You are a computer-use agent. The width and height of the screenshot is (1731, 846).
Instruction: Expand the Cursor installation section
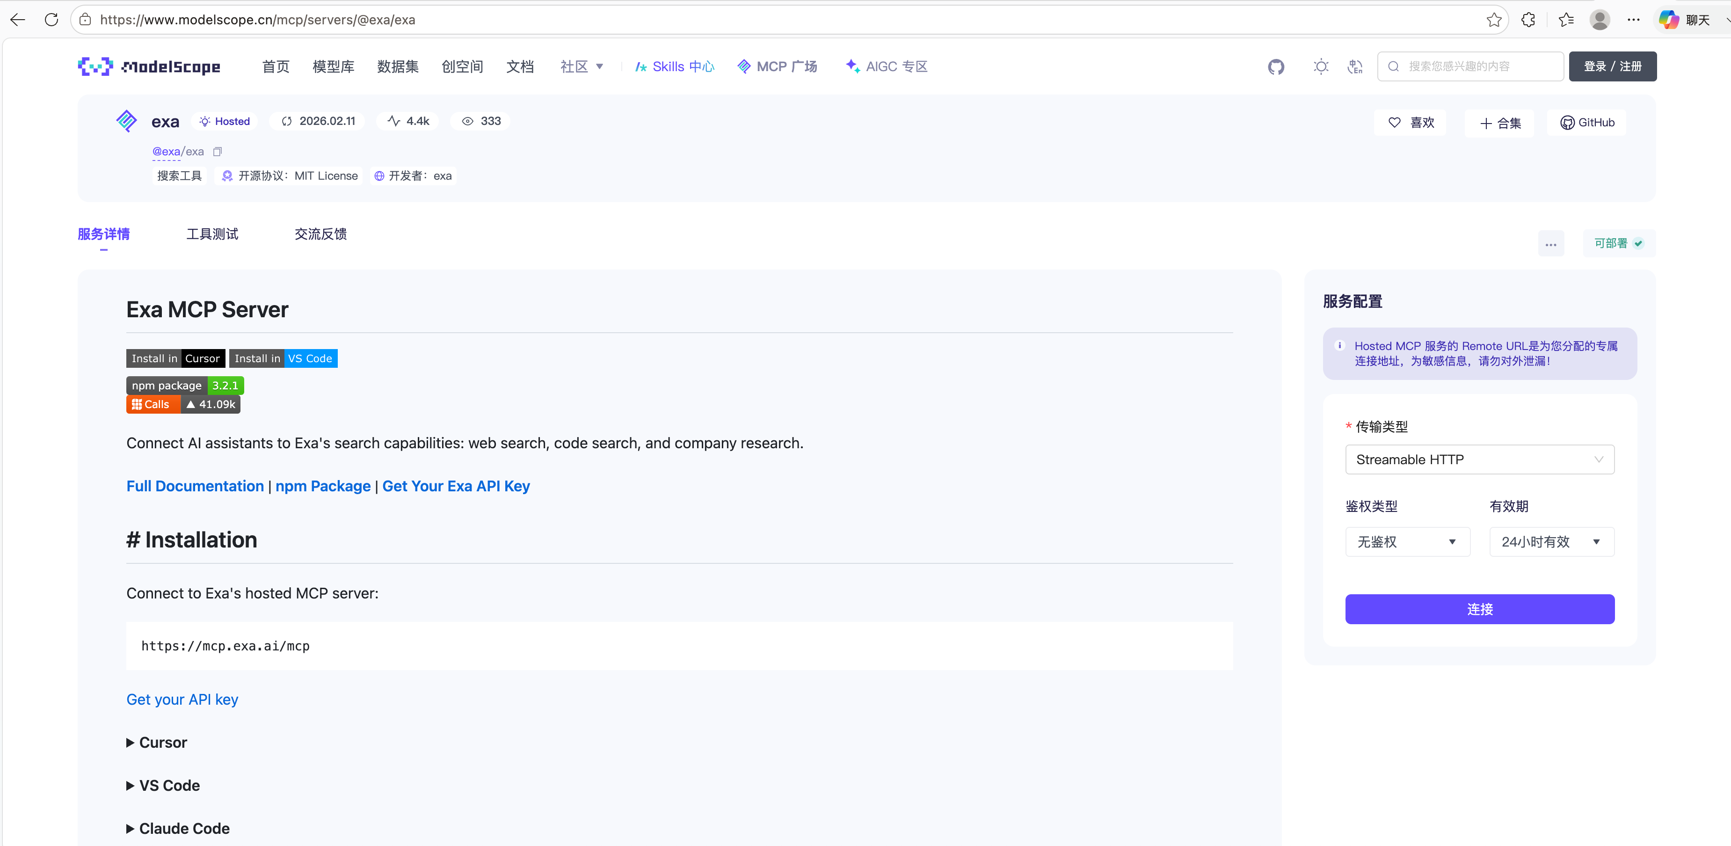click(157, 743)
